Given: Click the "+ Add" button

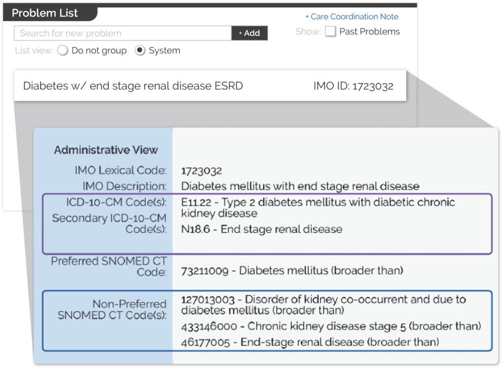Looking at the screenshot, I should (250, 33).
